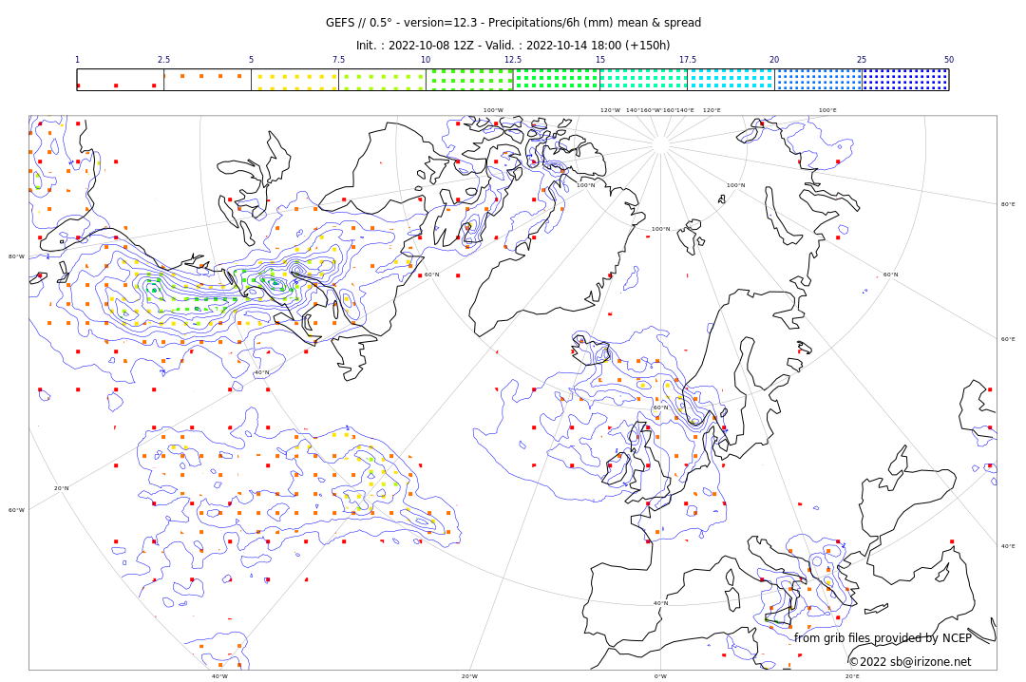
Task: Click the teal 15–17.5 mm legend box
Action: 644,79
